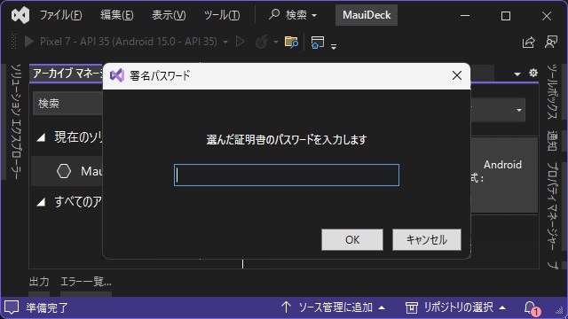
Task: Click the MauiDeck solution name button
Action: pyautogui.click(x=367, y=15)
